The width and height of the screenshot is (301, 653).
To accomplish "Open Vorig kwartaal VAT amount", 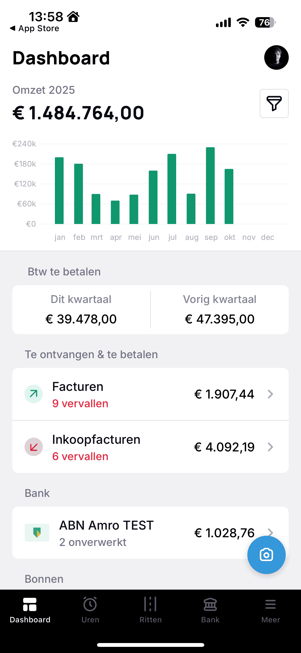I will tap(220, 319).
